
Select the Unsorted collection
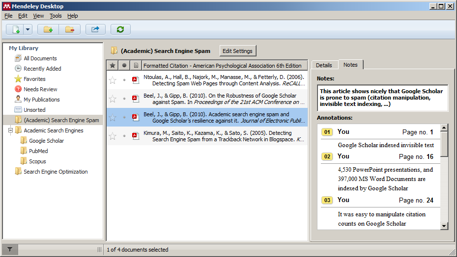point(34,110)
